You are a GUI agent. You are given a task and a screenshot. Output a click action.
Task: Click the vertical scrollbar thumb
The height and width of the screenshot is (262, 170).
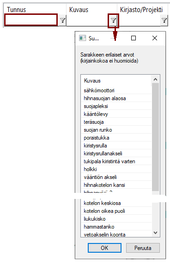tap(156, 137)
